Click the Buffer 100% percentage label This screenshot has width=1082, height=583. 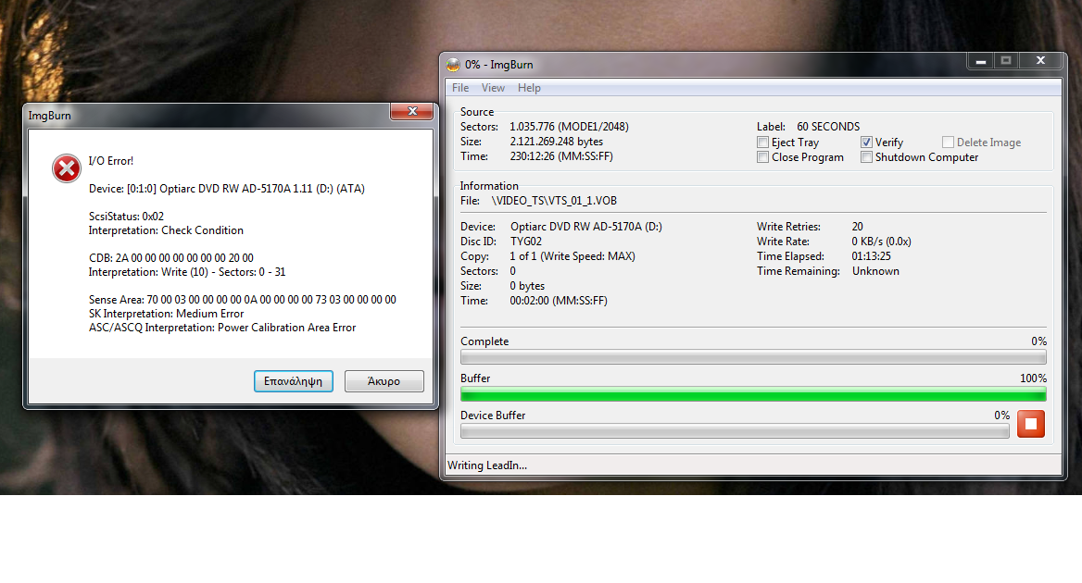click(x=1033, y=378)
